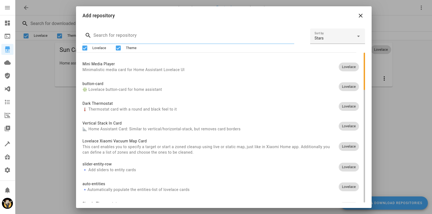
Task: Open the Logbook list sidebar icon
Action: [x=7, y=102]
